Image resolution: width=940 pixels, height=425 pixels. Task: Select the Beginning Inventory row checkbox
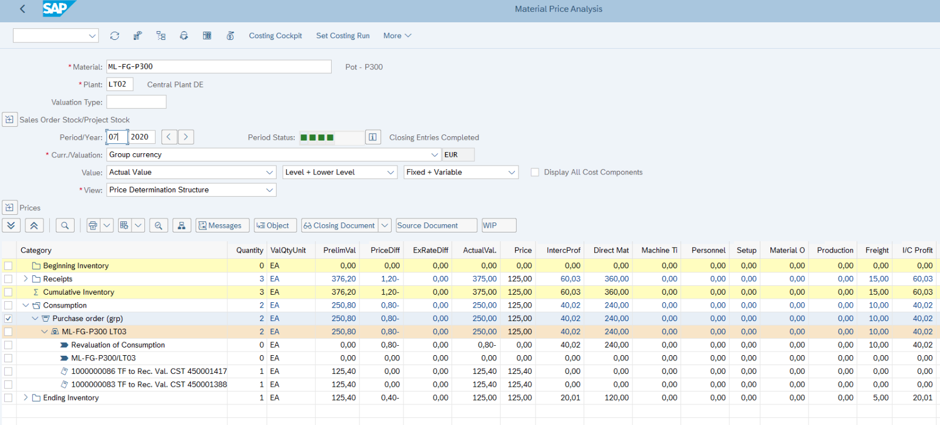tap(8, 266)
